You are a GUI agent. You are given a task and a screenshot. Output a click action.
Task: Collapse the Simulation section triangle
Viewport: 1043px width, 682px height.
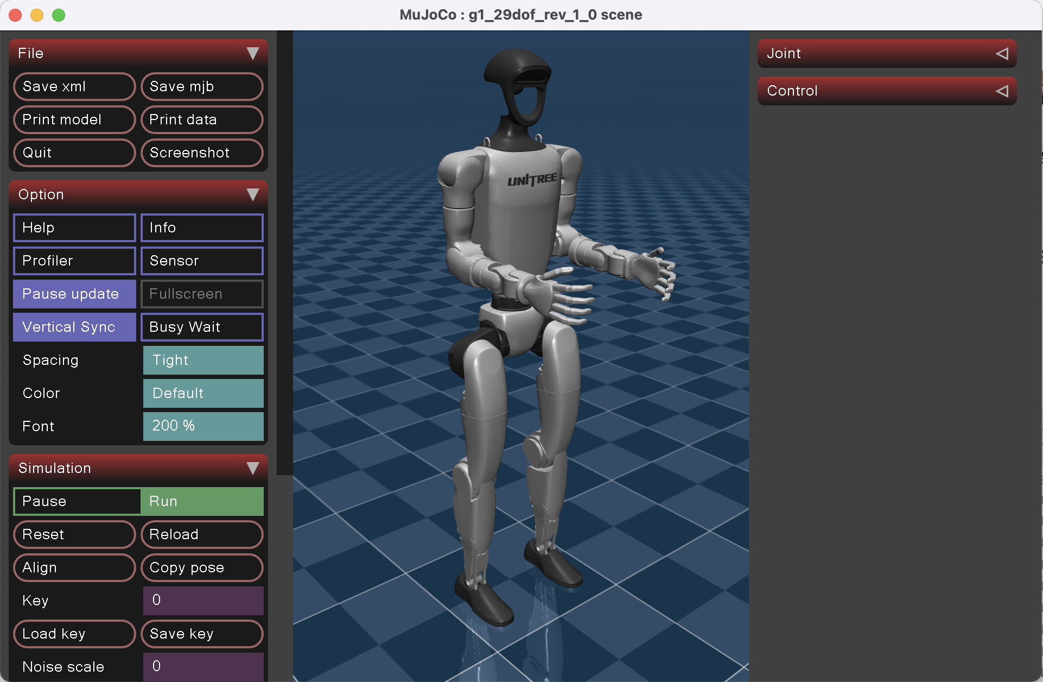pyautogui.click(x=252, y=468)
